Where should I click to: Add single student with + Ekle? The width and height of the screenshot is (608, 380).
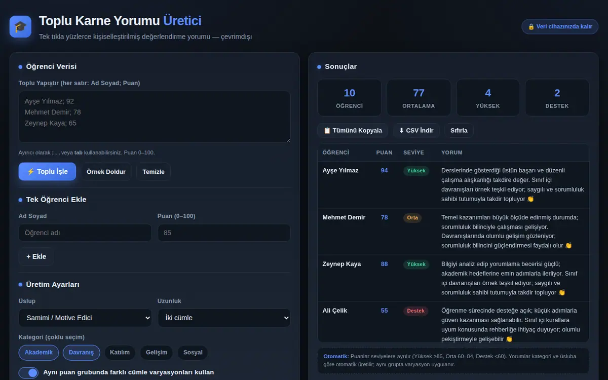(x=36, y=256)
